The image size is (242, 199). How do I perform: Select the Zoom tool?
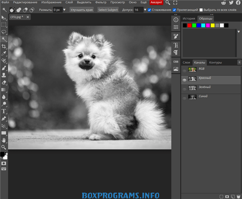(4, 147)
